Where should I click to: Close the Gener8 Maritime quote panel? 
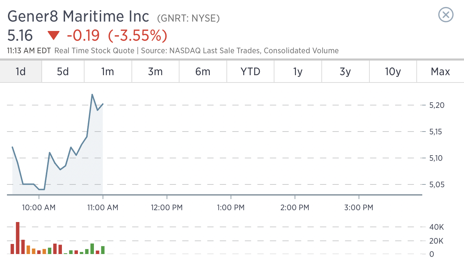(446, 15)
